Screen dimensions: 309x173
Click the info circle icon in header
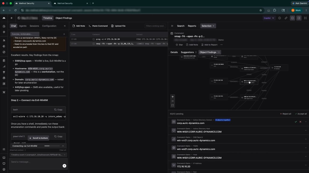tap(279, 18)
